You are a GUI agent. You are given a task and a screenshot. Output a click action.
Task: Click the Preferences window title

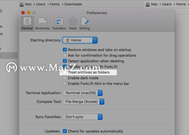point(97,13)
